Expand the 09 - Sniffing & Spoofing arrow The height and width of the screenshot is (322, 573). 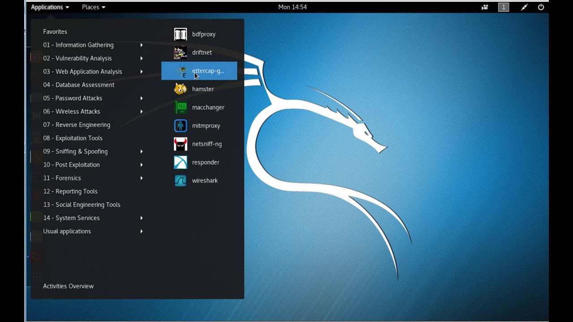141,152
